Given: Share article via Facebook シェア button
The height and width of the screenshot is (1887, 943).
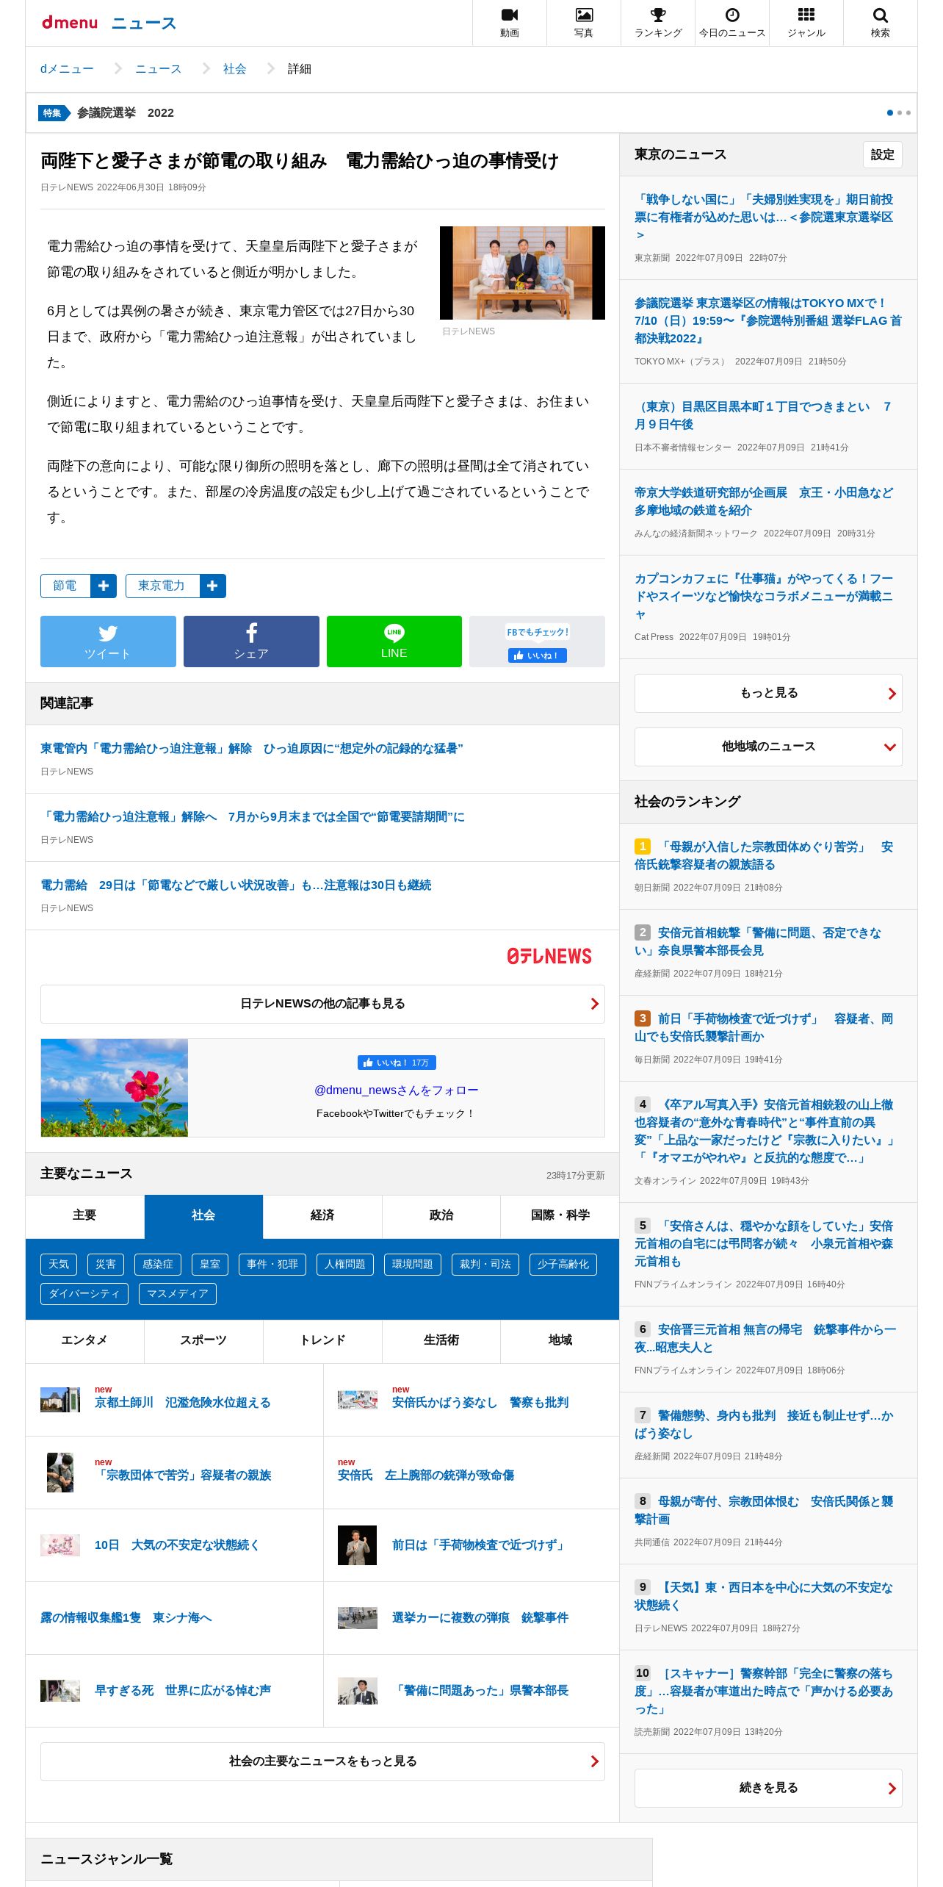Looking at the screenshot, I should pos(251,641).
